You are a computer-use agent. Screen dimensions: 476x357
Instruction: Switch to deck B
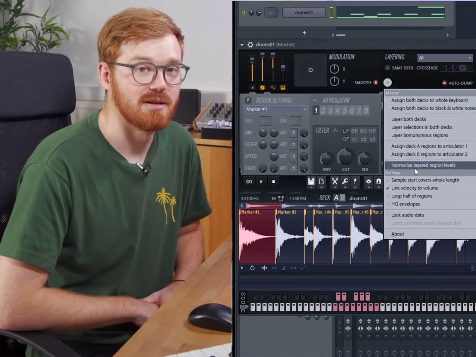[342, 198]
